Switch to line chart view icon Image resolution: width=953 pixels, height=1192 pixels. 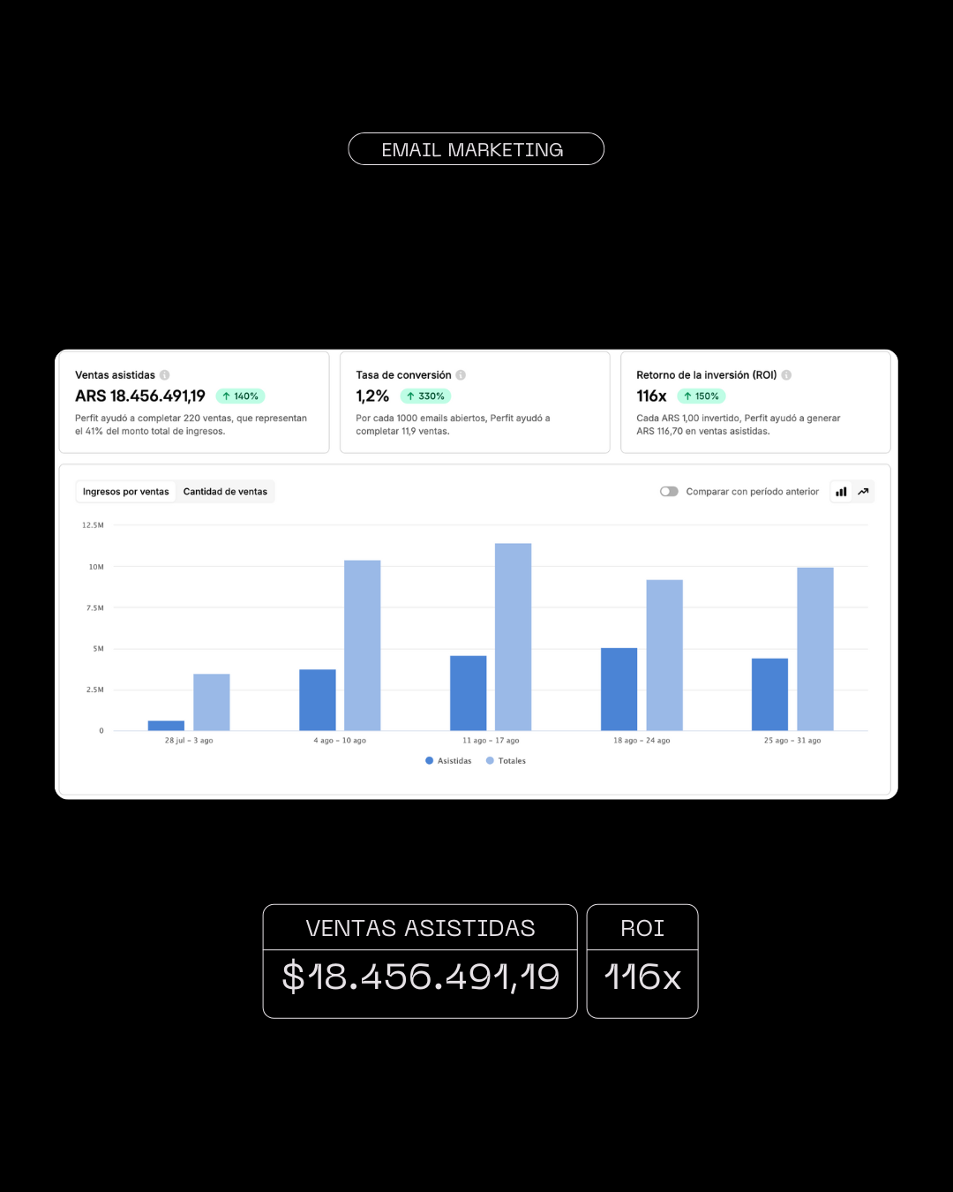pyautogui.click(x=863, y=492)
